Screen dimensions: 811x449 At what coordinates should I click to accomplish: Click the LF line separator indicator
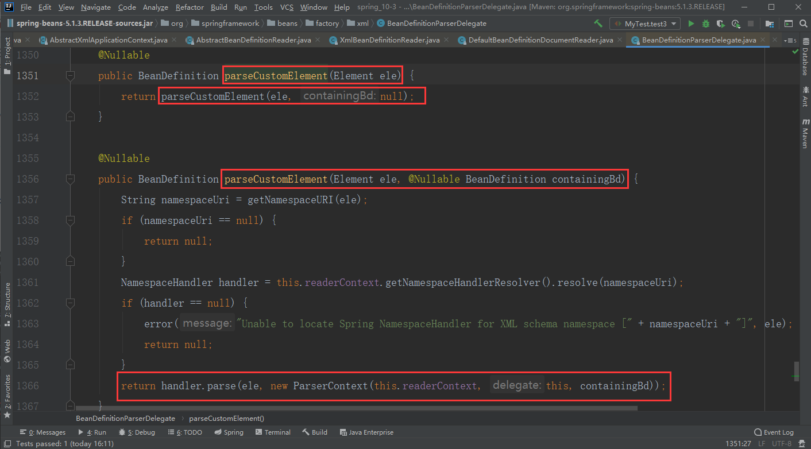[762, 443]
